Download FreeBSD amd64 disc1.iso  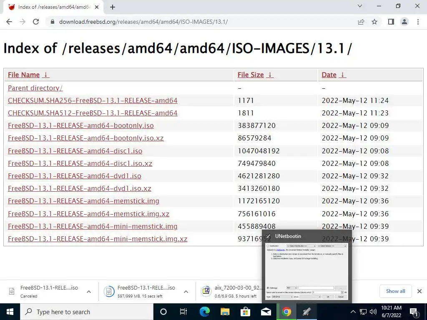click(75, 151)
